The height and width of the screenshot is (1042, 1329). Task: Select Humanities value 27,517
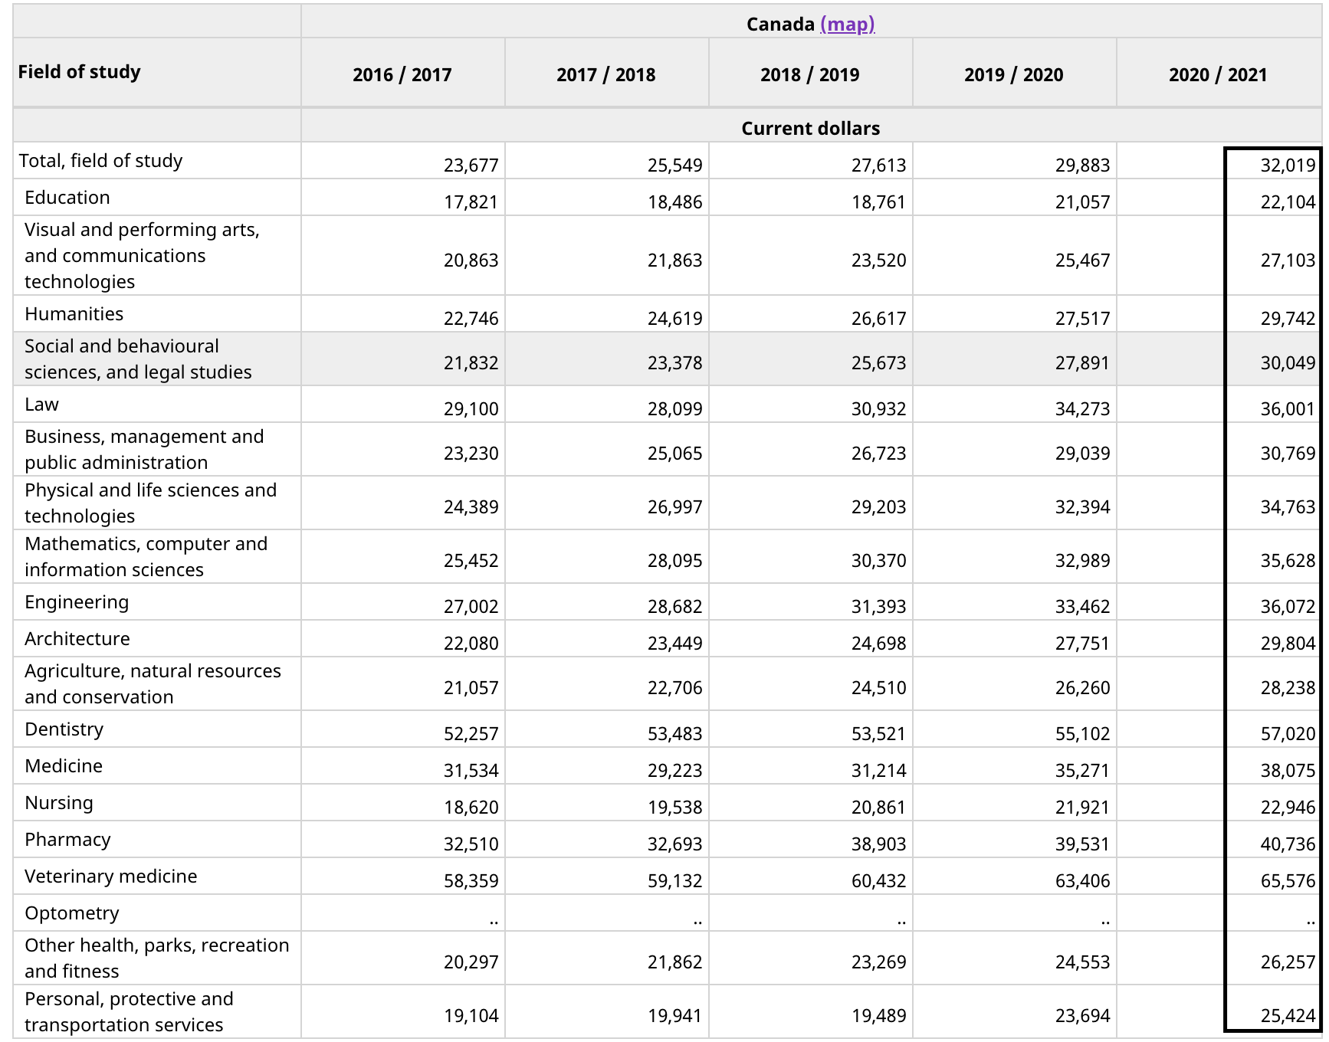click(1082, 318)
